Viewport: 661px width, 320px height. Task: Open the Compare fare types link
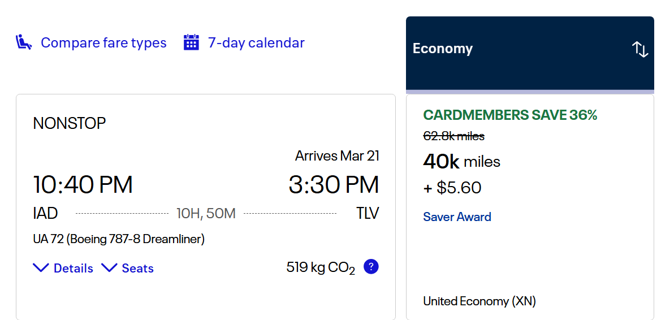(103, 43)
